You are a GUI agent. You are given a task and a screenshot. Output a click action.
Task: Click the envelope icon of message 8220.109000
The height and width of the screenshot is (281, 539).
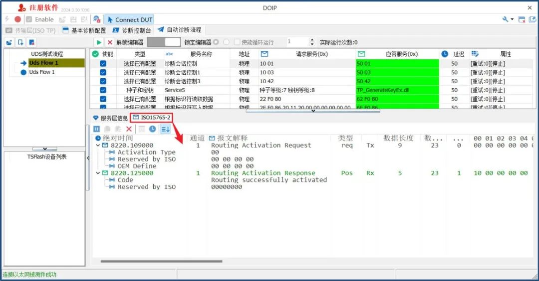(x=105, y=145)
